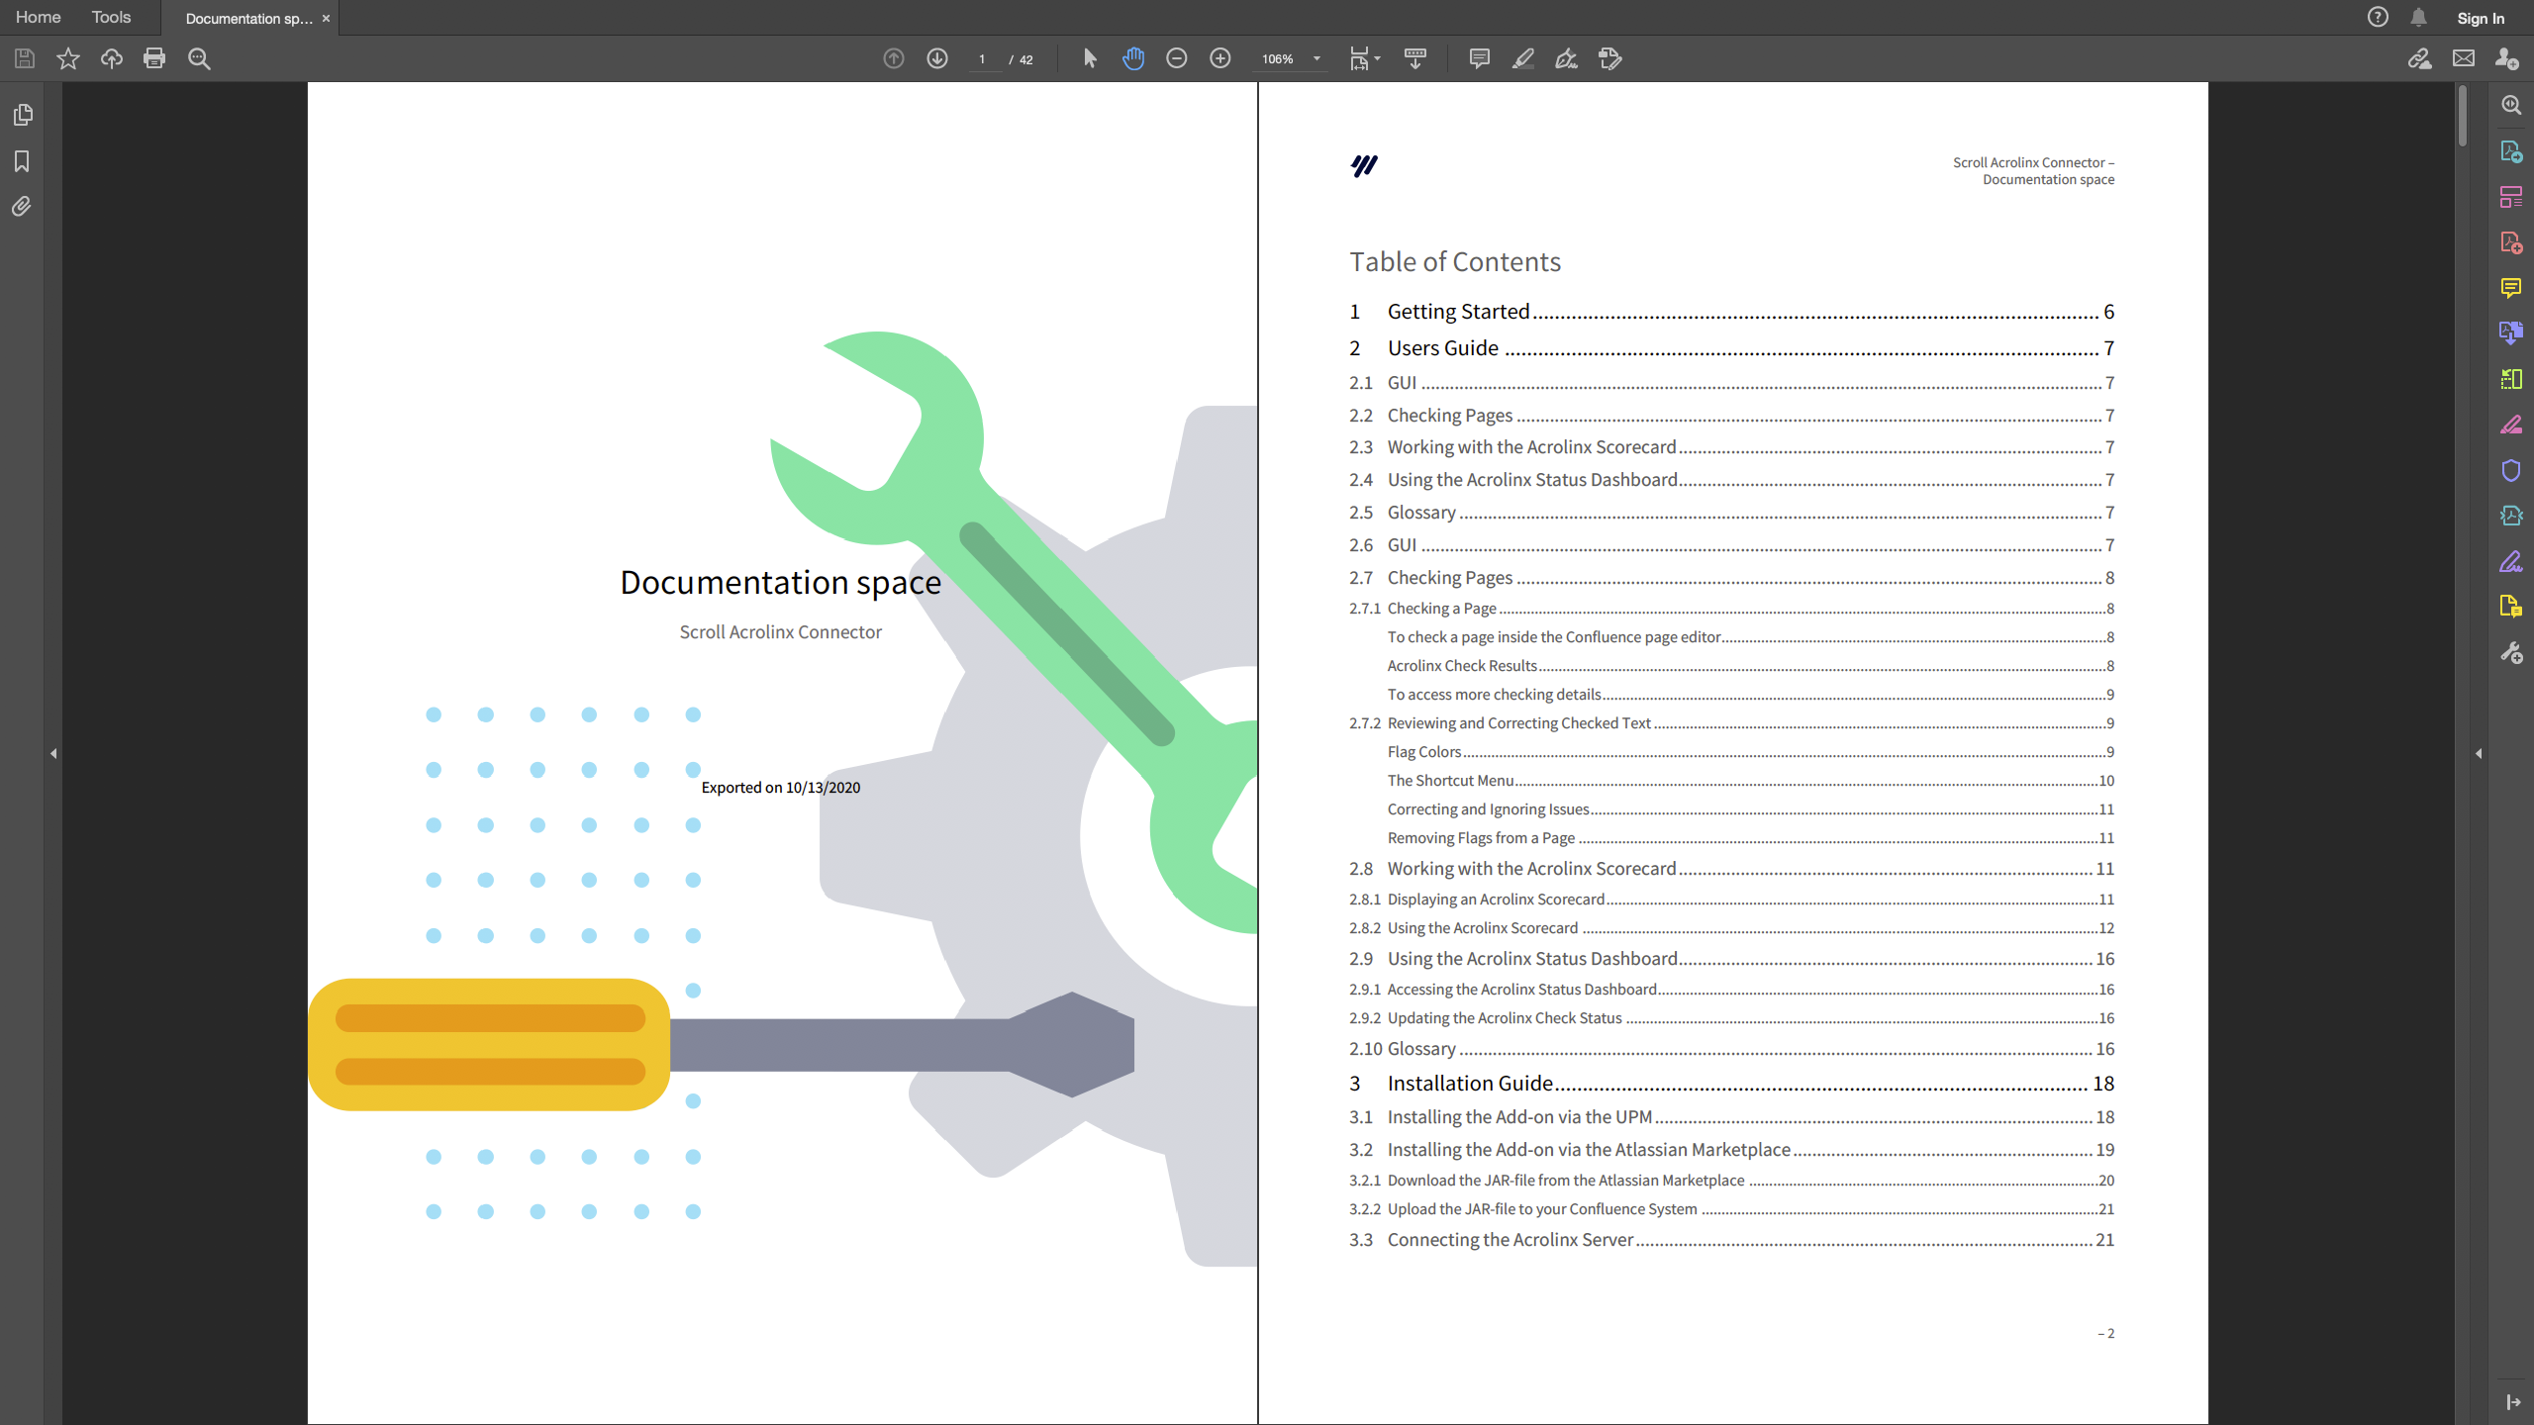Viewport: 2534px width, 1425px height.
Task: Click the zoom out minus icon
Action: point(1176,58)
